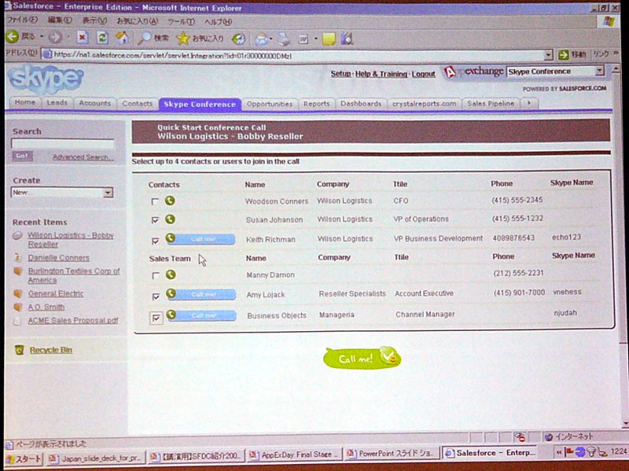Open Danielle Conners recent item

pyautogui.click(x=58, y=258)
